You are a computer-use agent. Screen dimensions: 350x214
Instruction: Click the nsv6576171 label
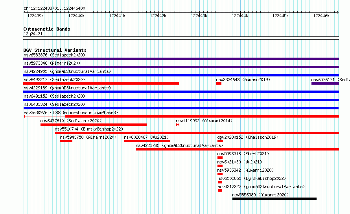coord(331,80)
